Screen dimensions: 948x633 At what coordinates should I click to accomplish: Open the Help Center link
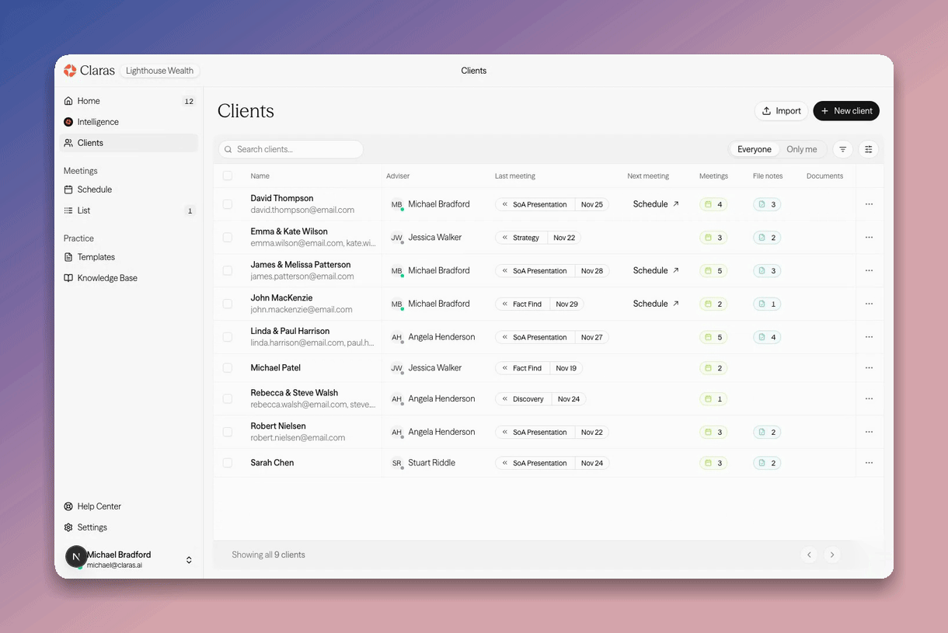(x=129, y=506)
